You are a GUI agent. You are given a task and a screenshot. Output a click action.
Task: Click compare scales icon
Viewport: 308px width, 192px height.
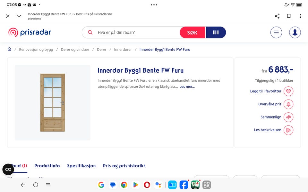pos(288,117)
